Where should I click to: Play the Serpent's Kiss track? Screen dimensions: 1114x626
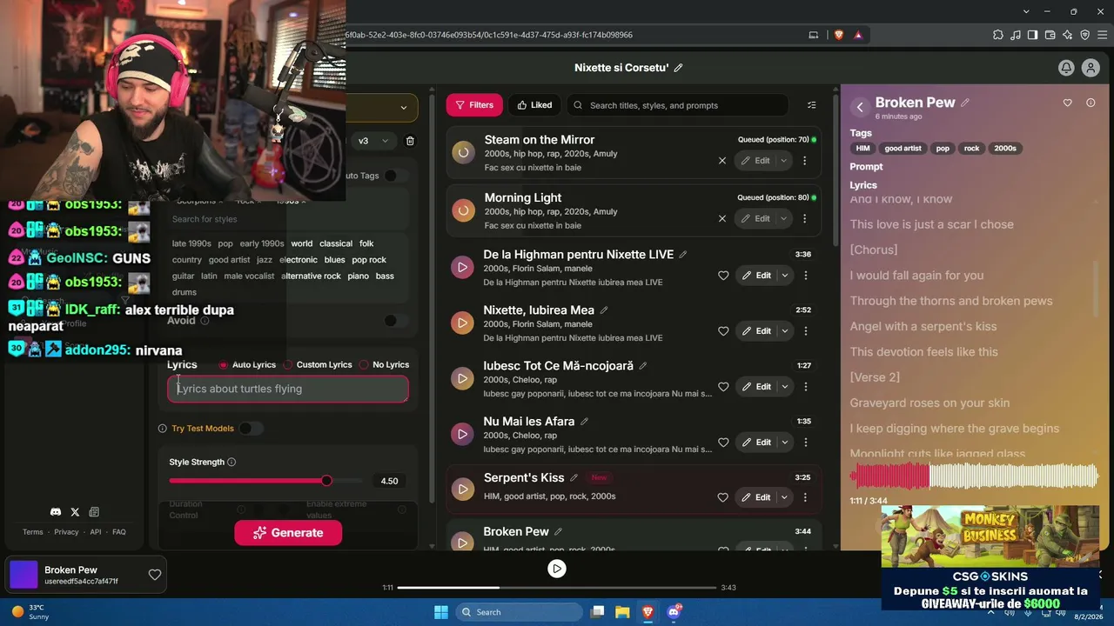tap(462, 489)
